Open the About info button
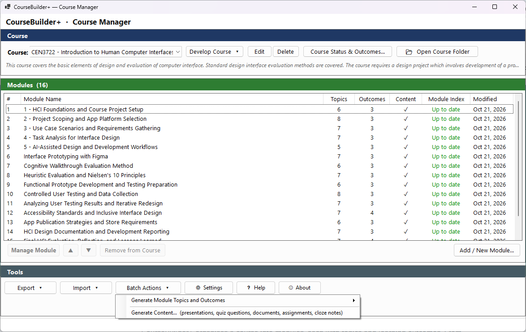The width and height of the screenshot is (526, 332). point(300,287)
